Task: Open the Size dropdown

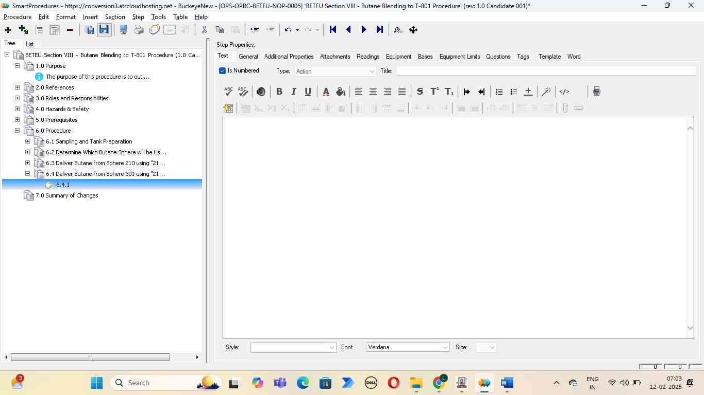Action: (486, 348)
